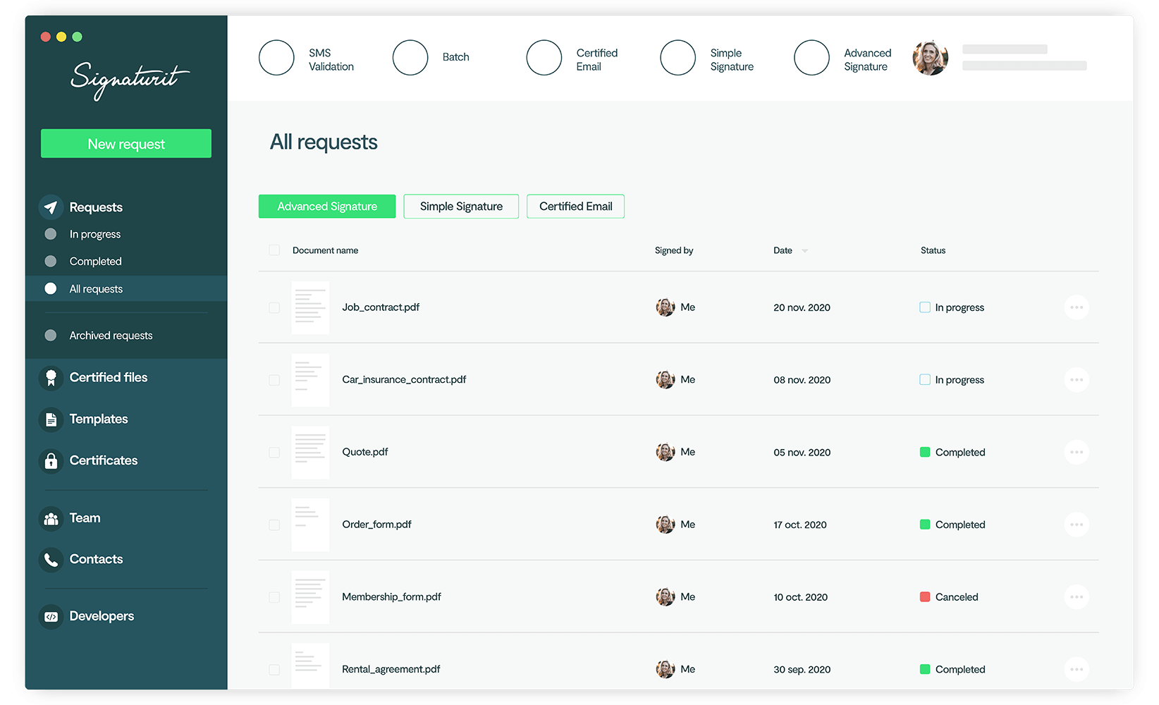Click the Status column header

point(933,251)
